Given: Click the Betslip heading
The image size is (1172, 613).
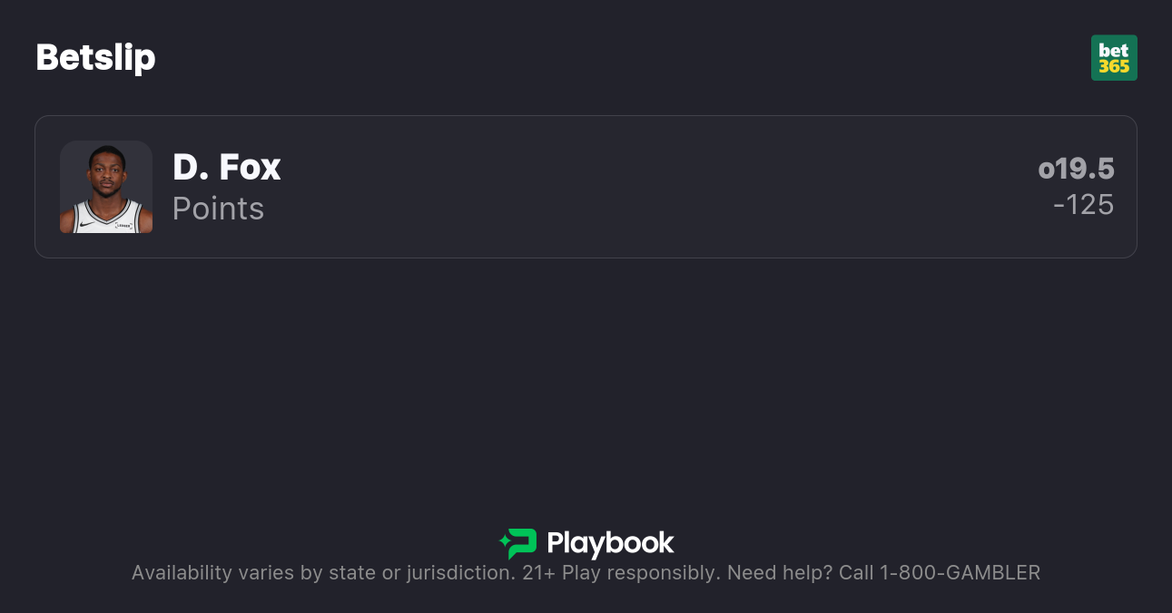Looking at the screenshot, I should pyautogui.click(x=95, y=57).
